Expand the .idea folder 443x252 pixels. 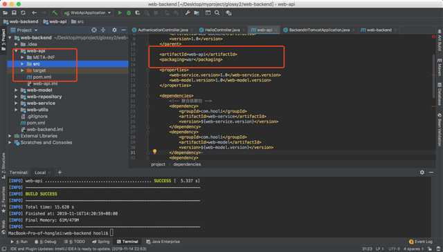pos(16,44)
